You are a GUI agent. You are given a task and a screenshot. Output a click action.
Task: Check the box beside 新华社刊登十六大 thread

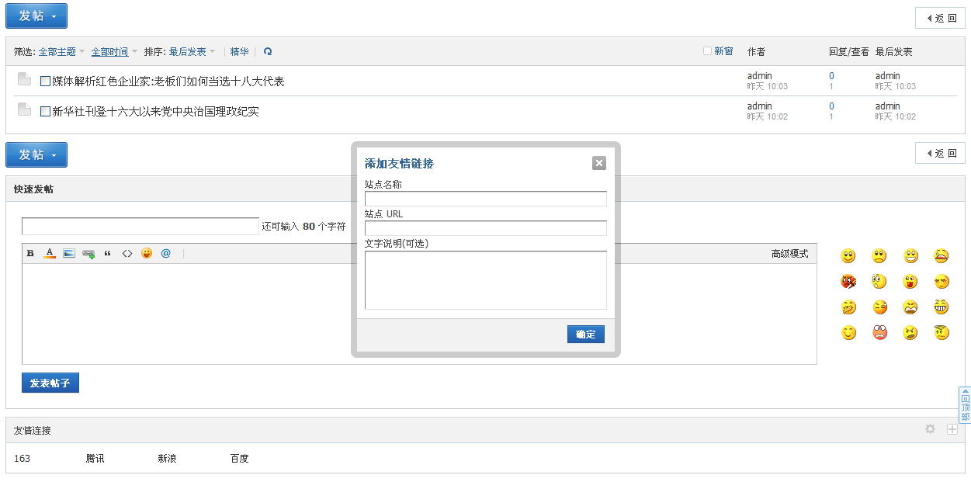(45, 112)
